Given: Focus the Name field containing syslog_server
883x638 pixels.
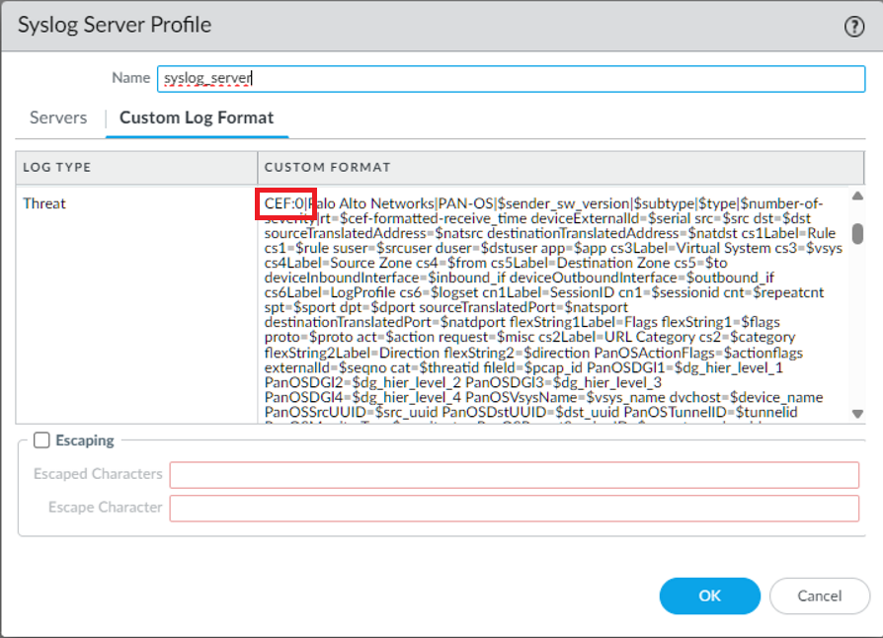Looking at the screenshot, I should (x=511, y=79).
